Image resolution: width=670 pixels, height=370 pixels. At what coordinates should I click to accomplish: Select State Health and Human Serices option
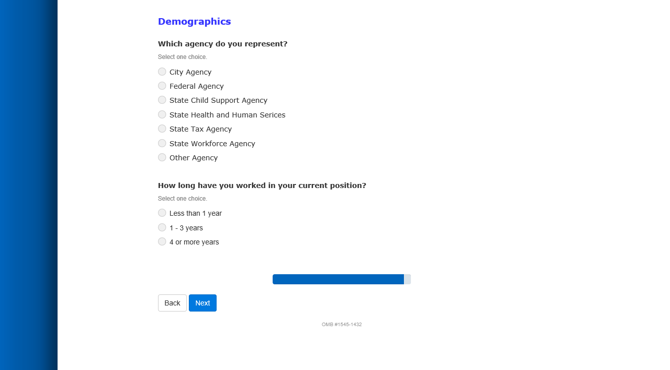(162, 114)
